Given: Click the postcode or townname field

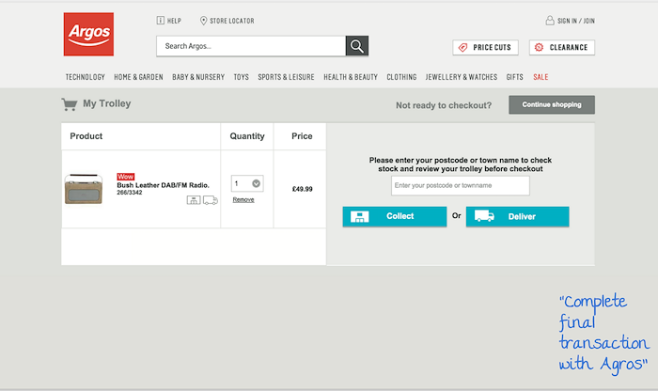Looking at the screenshot, I should (461, 185).
